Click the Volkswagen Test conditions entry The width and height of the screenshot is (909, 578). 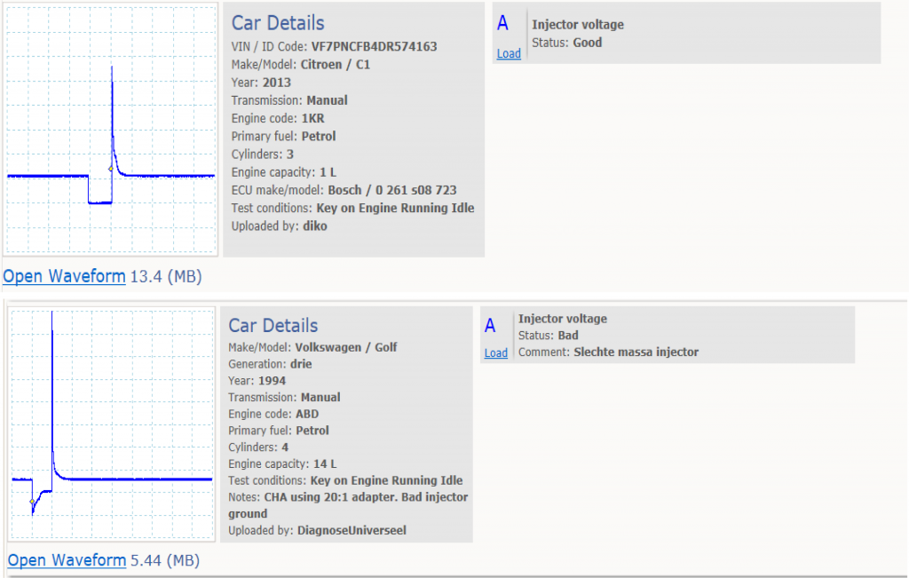click(x=345, y=480)
